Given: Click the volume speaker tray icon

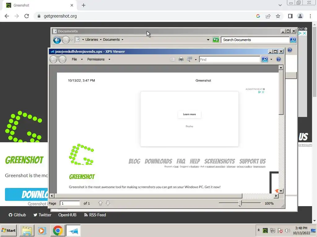Looking at the screenshot, I should pos(287,230).
